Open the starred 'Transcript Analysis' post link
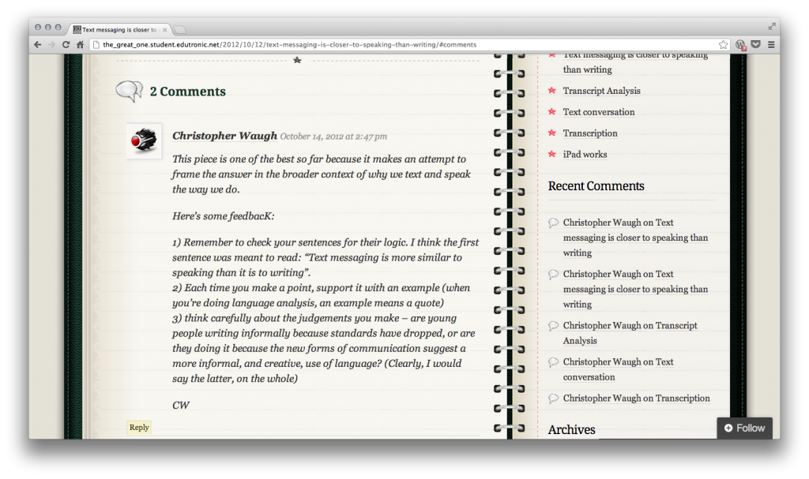This screenshot has height=479, width=809. click(601, 91)
